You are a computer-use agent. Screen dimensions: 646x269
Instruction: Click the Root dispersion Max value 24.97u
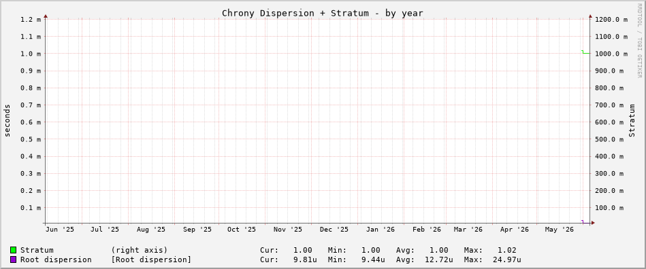point(506,260)
